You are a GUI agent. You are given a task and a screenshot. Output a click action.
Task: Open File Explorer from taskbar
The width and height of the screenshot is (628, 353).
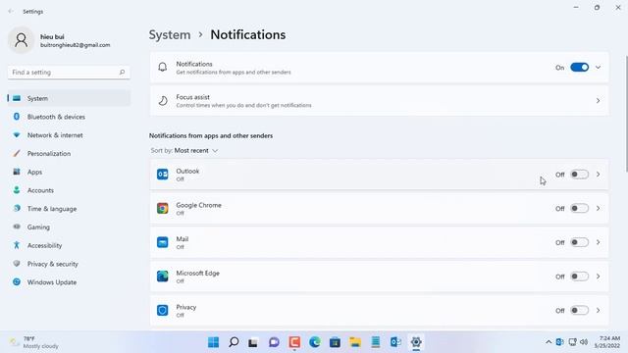pos(355,342)
